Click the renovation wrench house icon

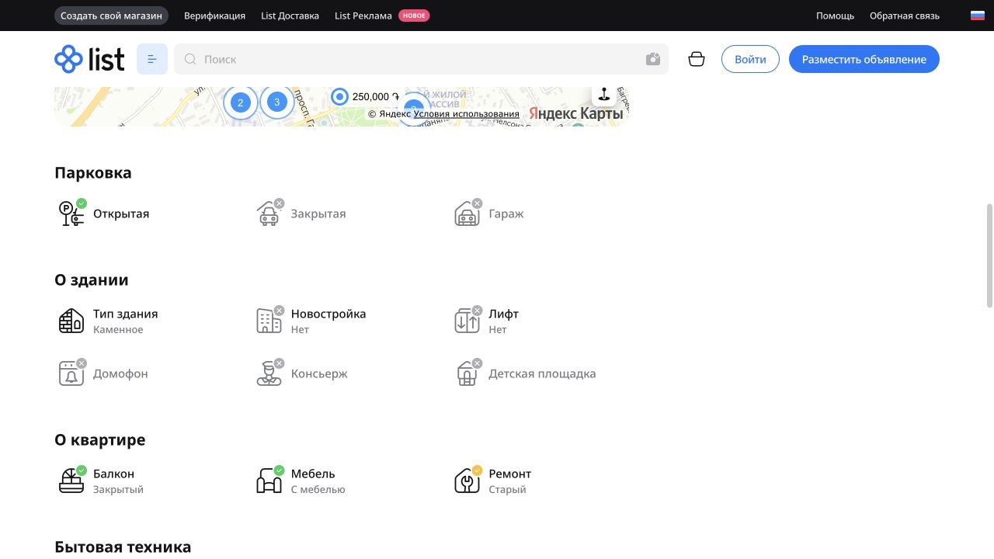[467, 481]
